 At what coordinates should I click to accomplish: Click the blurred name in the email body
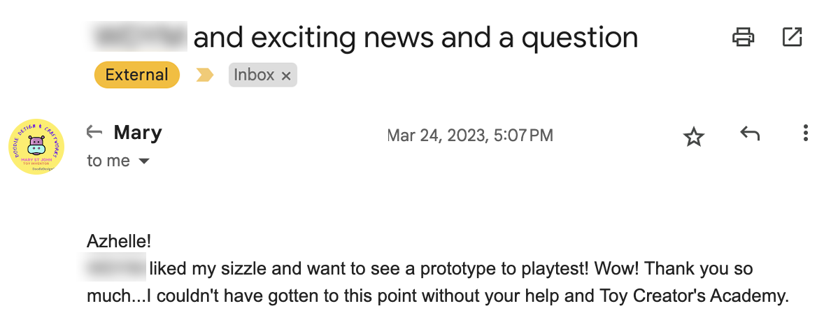click(x=116, y=268)
